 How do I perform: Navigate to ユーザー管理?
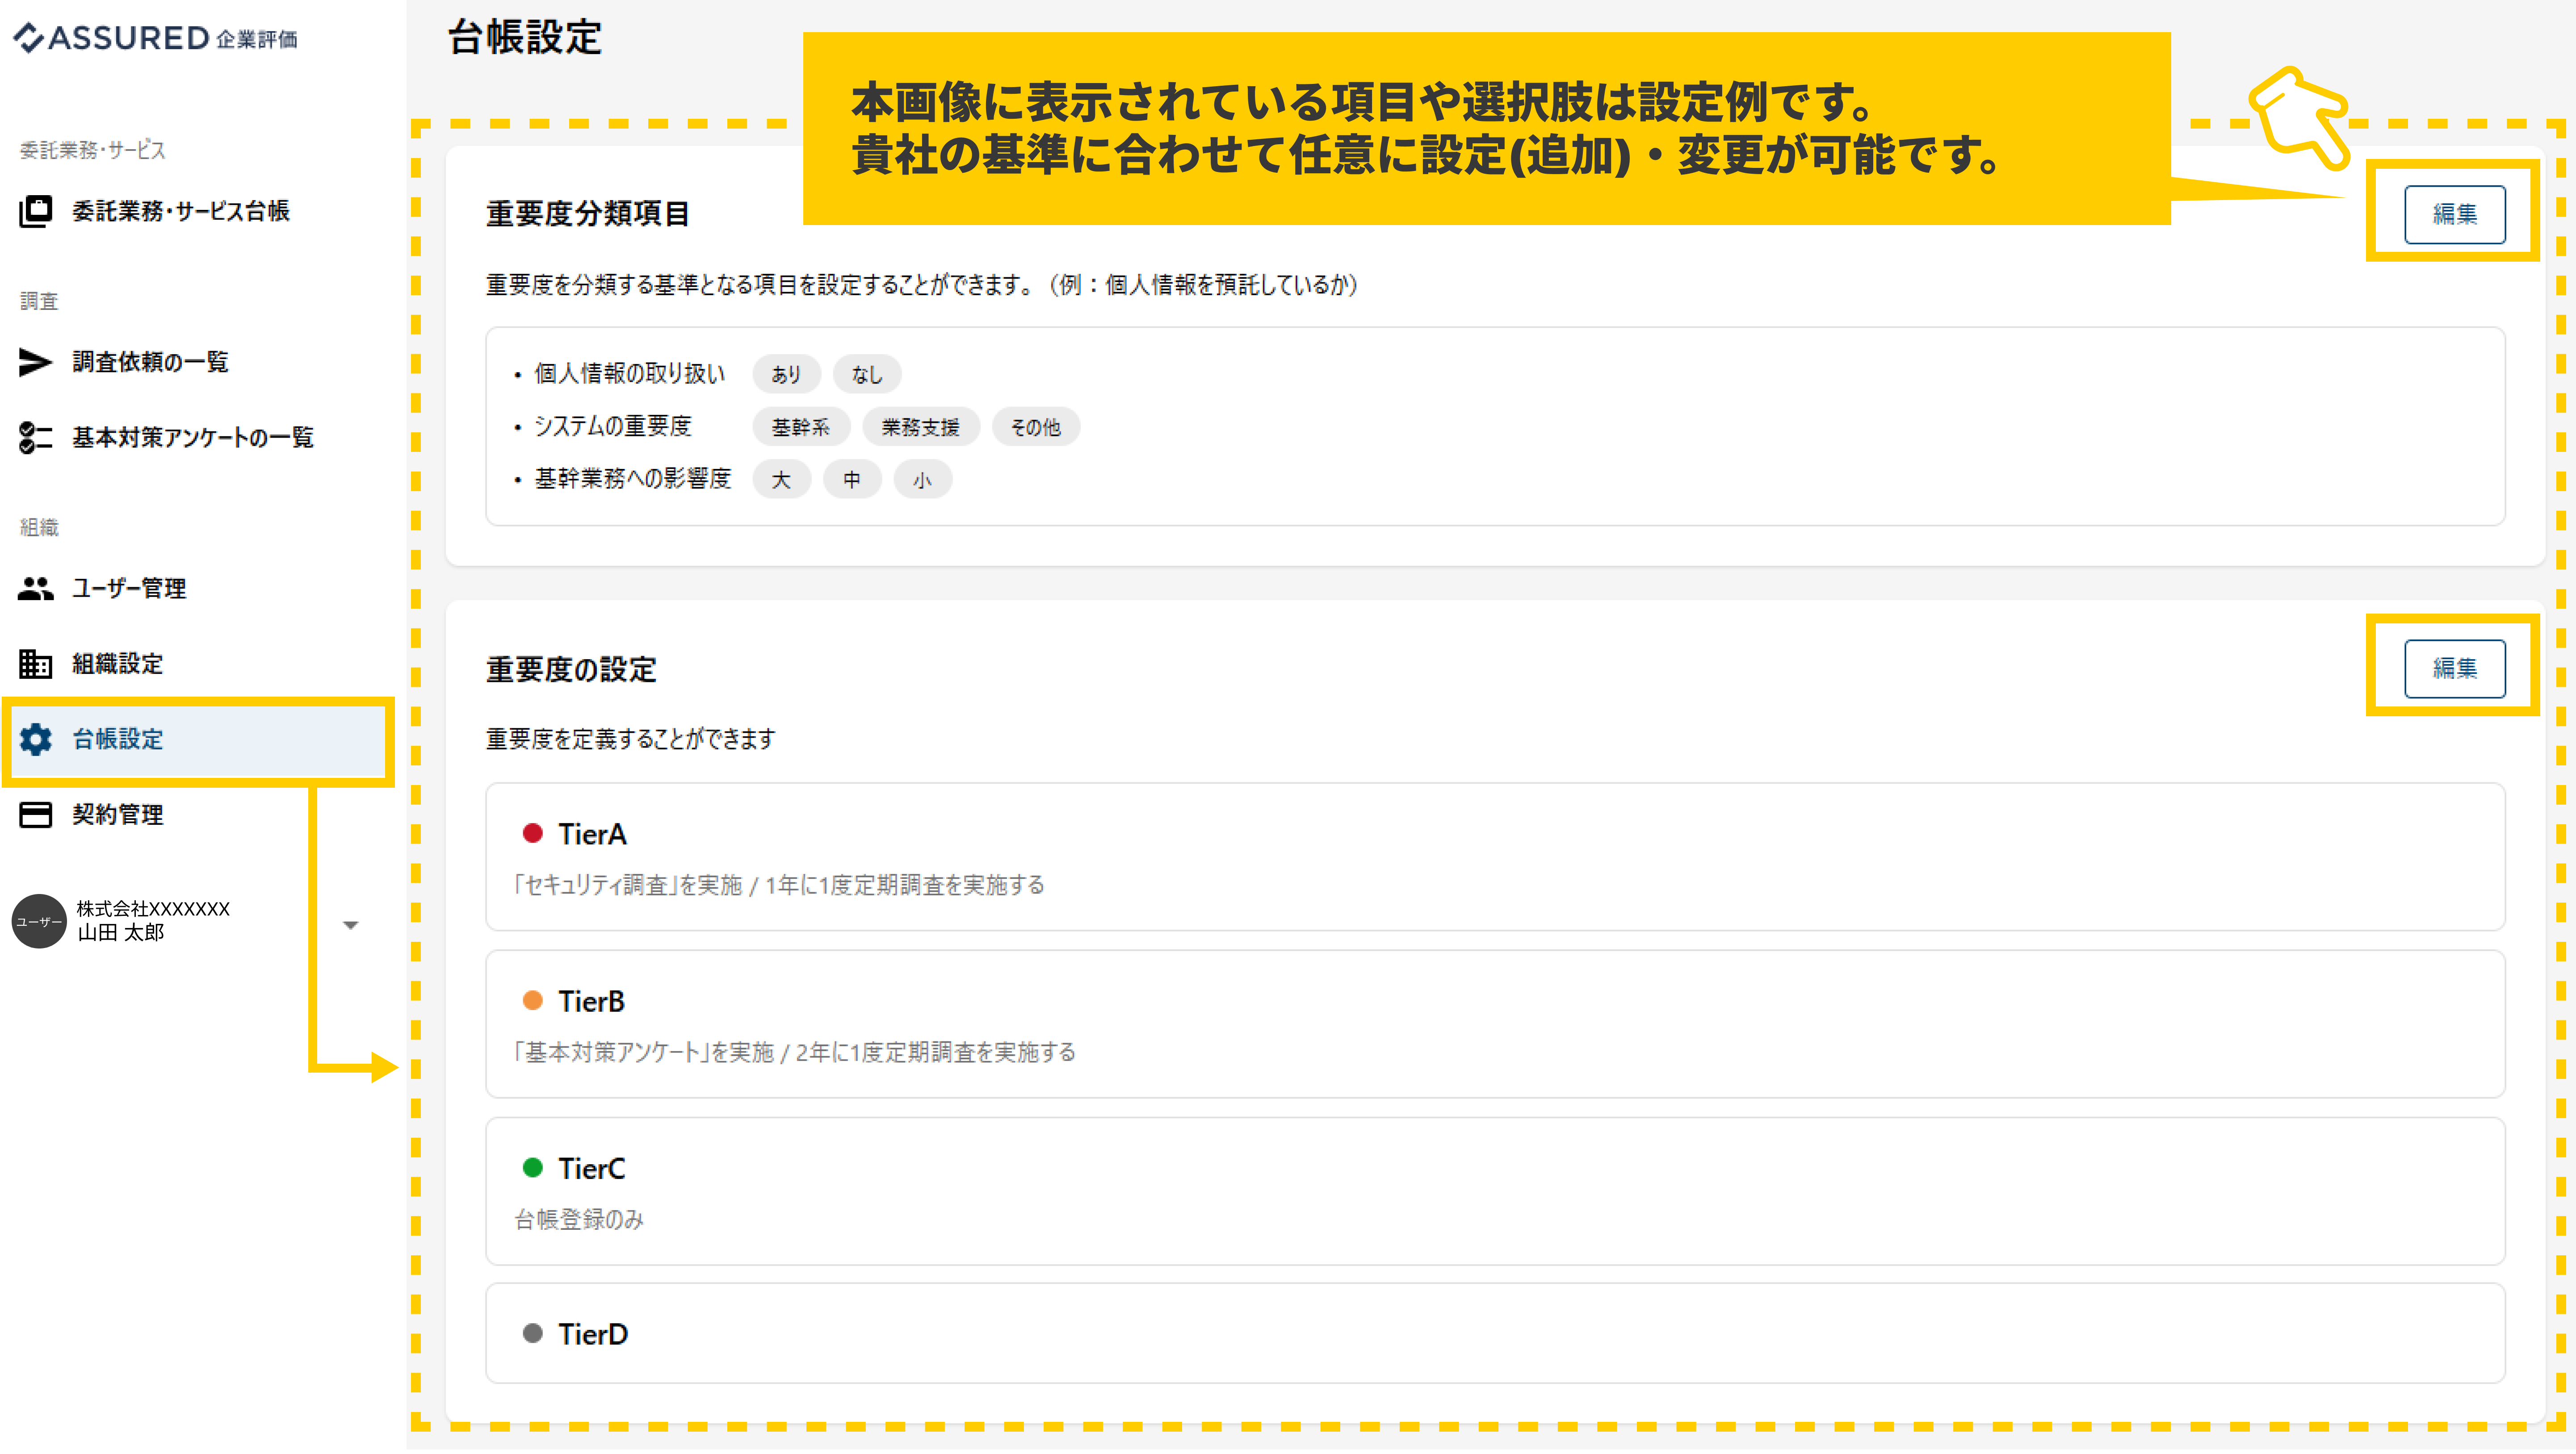click(129, 589)
